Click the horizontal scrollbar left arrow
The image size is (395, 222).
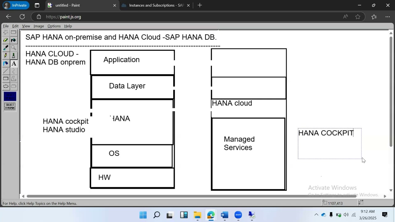tap(23, 196)
